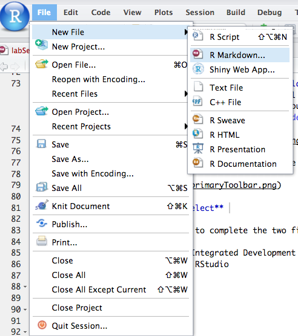Click the Save All disks icon

[x=42, y=187]
